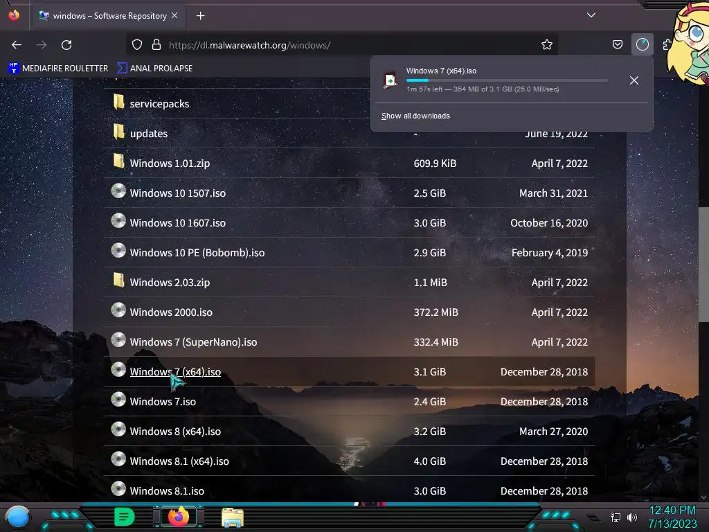Screen dimensions: 709x532
Task: Close the windows – Software Repository tab
Action: [174, 15]
